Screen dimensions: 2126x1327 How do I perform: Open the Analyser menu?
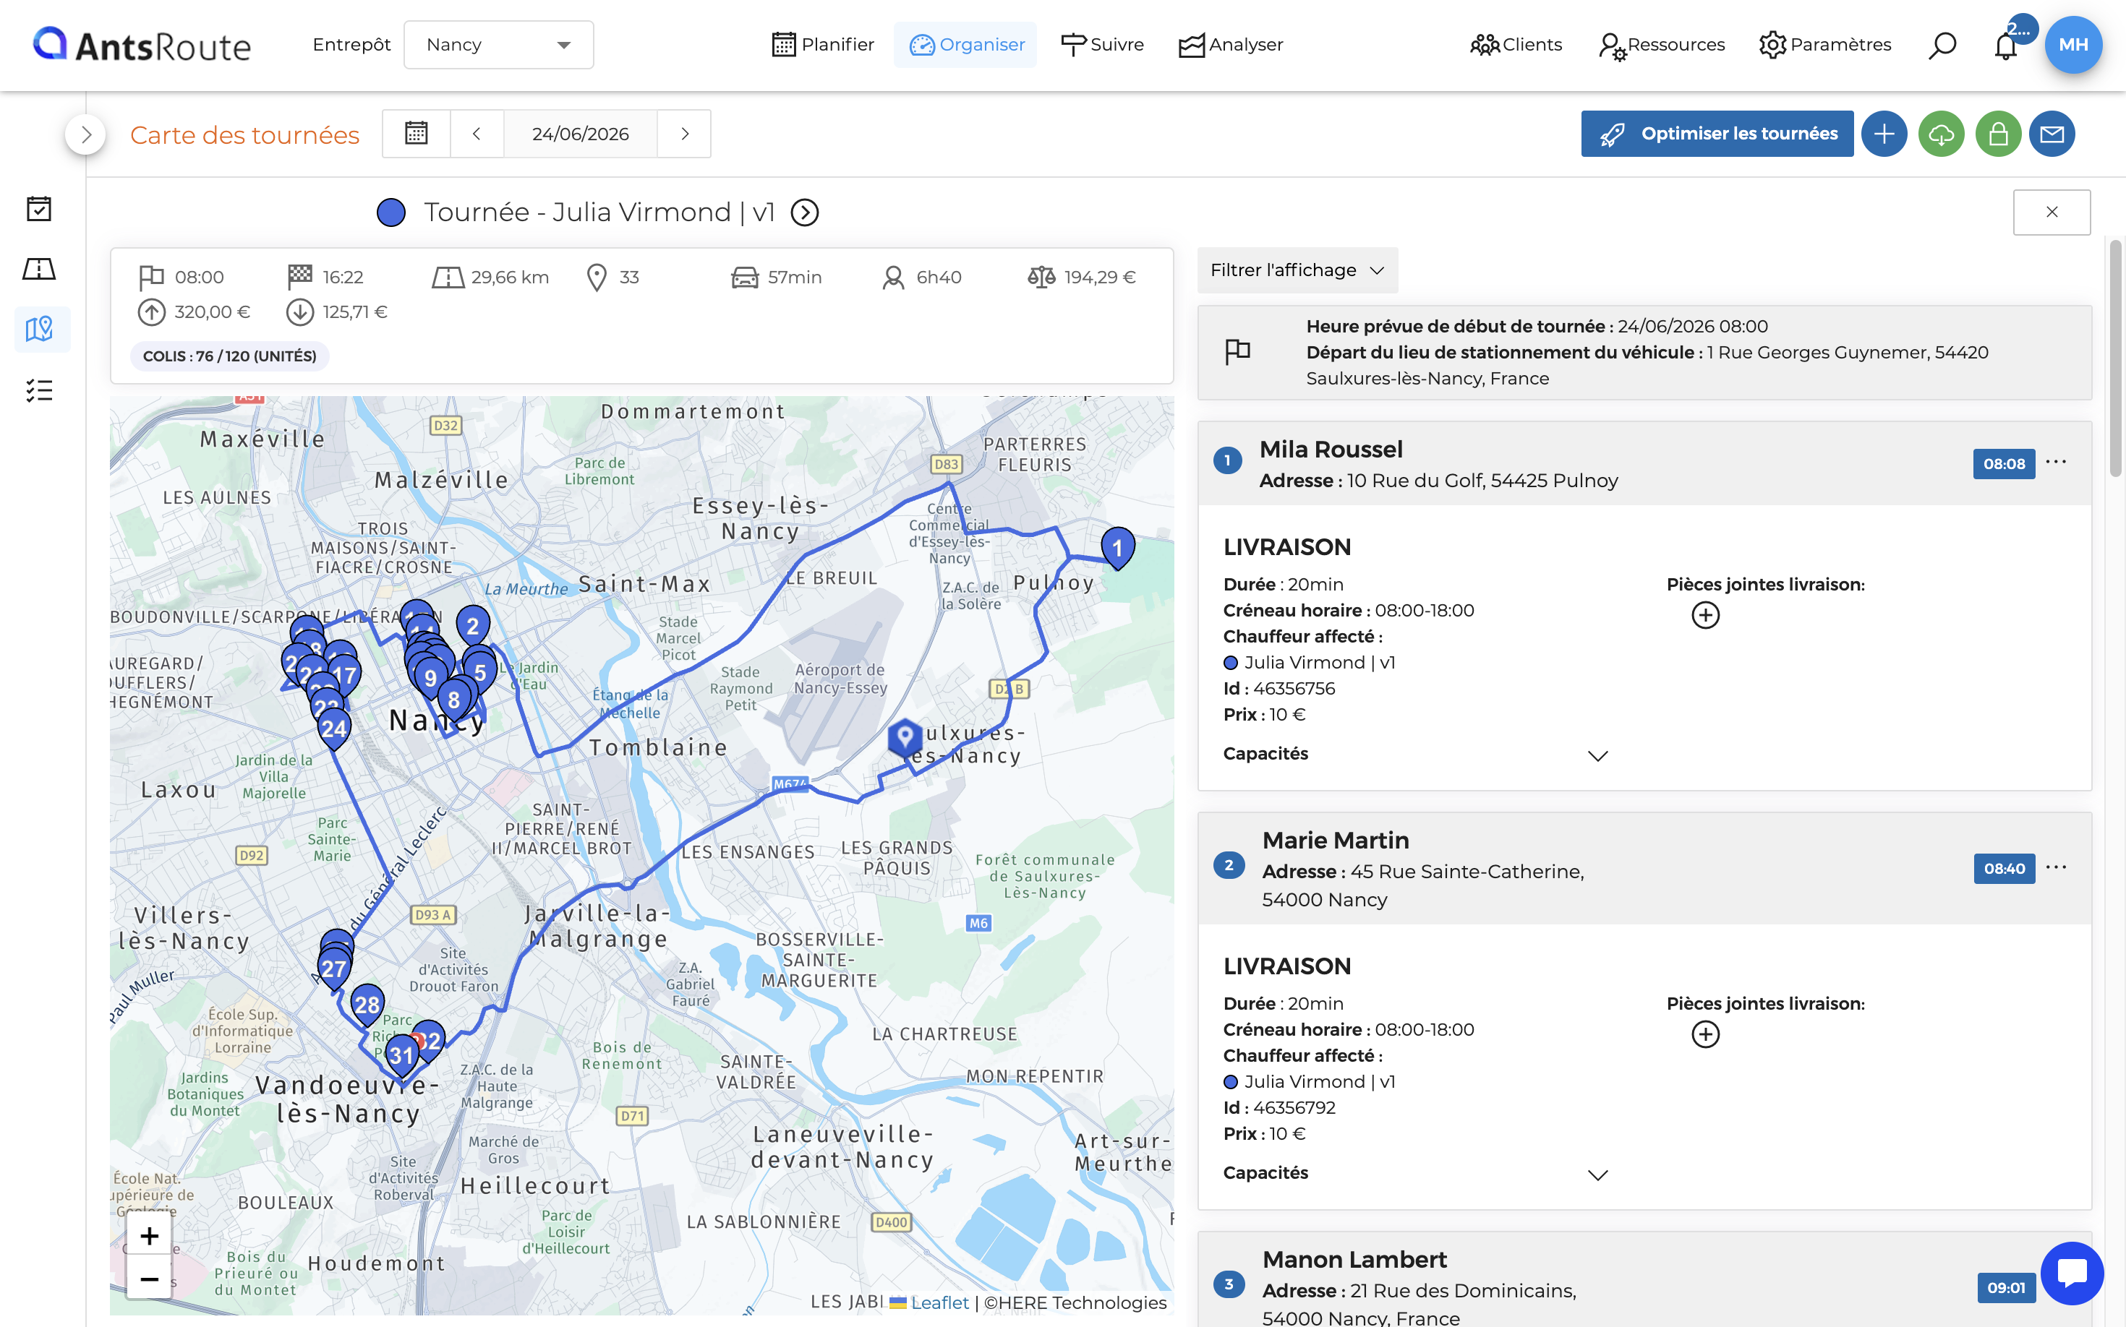coord(1230,45)
